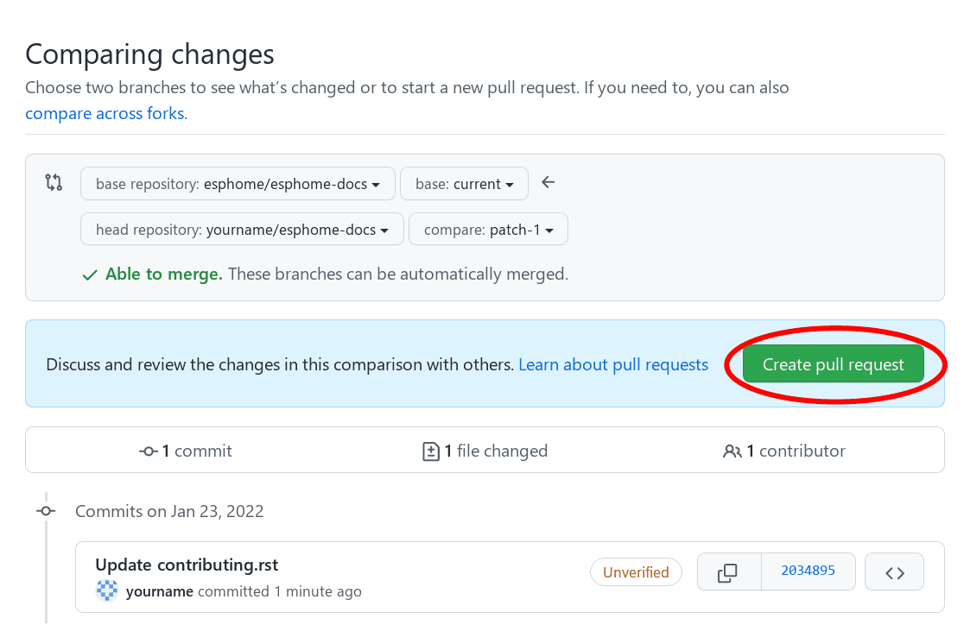Screen dimensions: 964x625
Task: Open the compare branch dropdown showing patch-1
Action: pyautogui.click(x=487, y=229)
